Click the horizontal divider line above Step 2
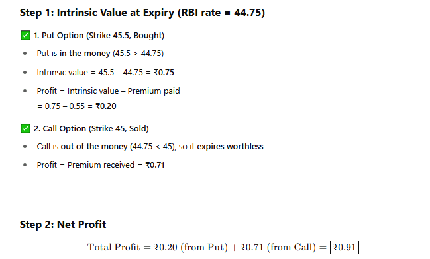Viewport: 430px width, 259px height. click(x=218, y=194)
